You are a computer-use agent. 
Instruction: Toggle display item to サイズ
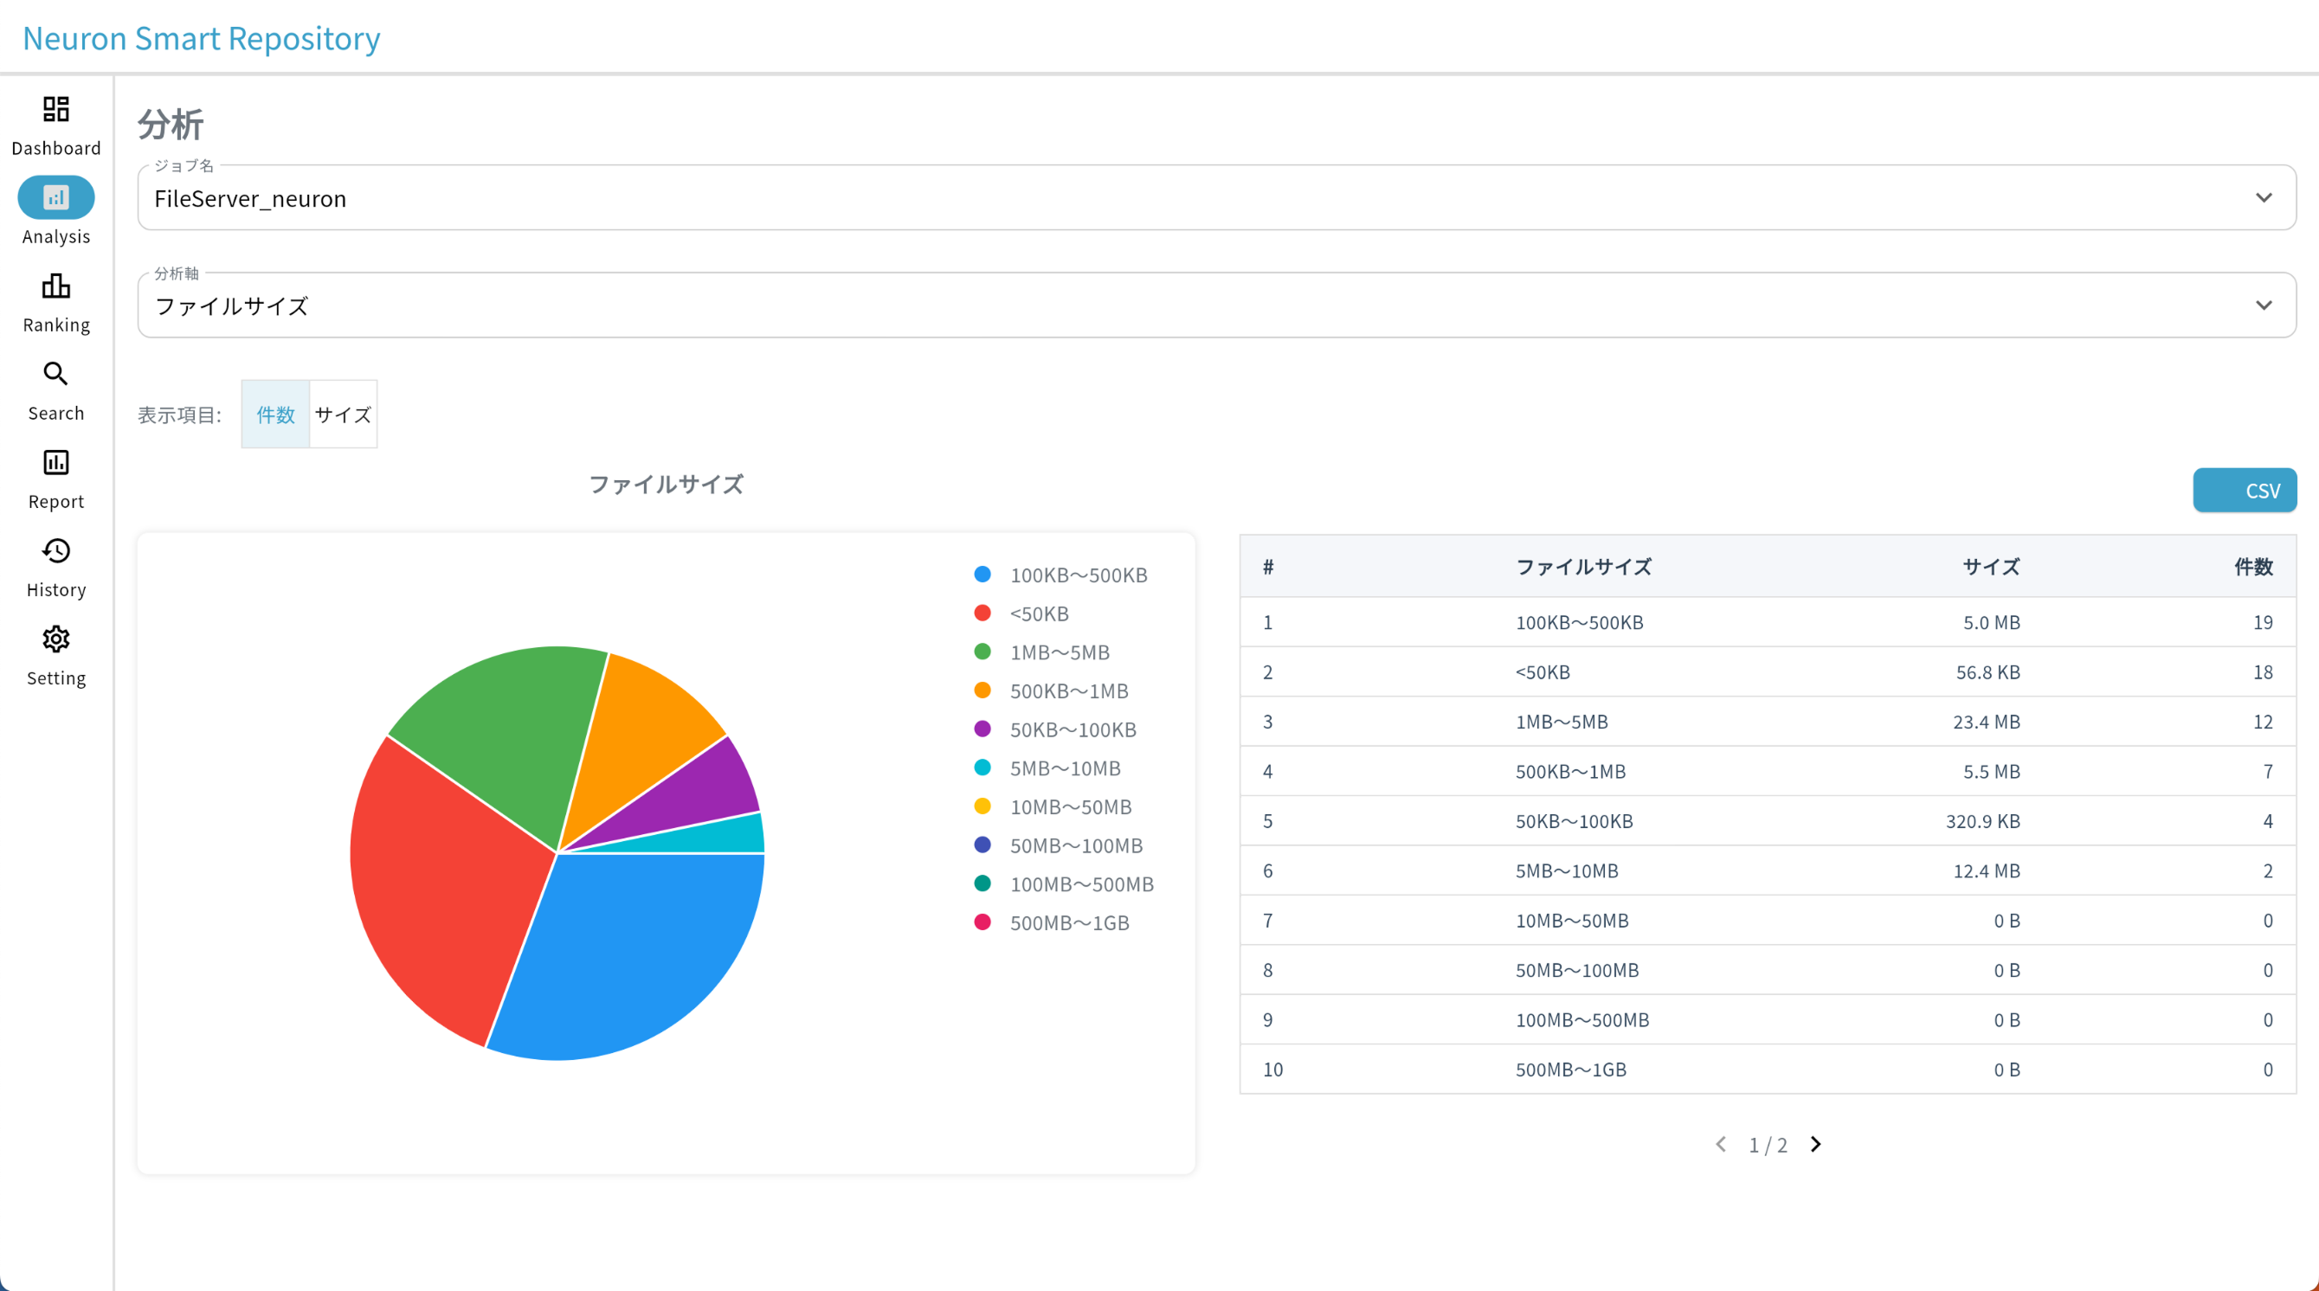(x=343, y=414)
